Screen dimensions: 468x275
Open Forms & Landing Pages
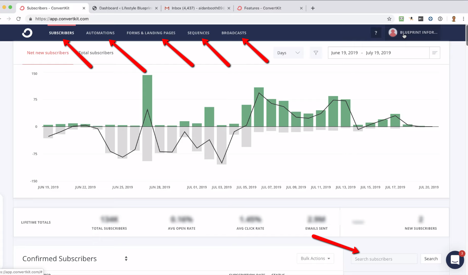(151, 33)
